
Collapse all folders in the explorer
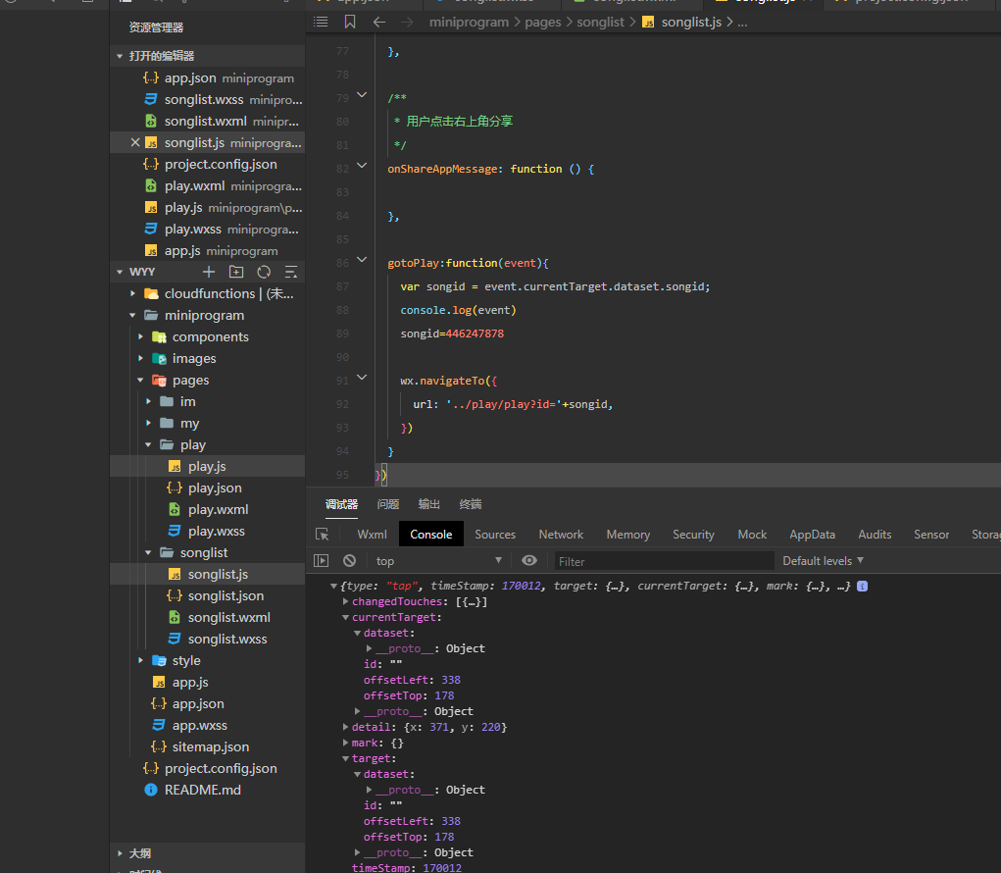click(291, 272)
